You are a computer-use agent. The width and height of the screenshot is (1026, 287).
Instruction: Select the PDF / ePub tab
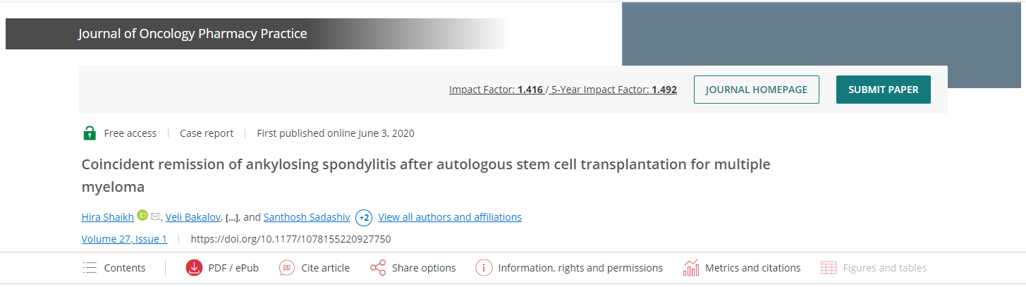pos(233,268)
